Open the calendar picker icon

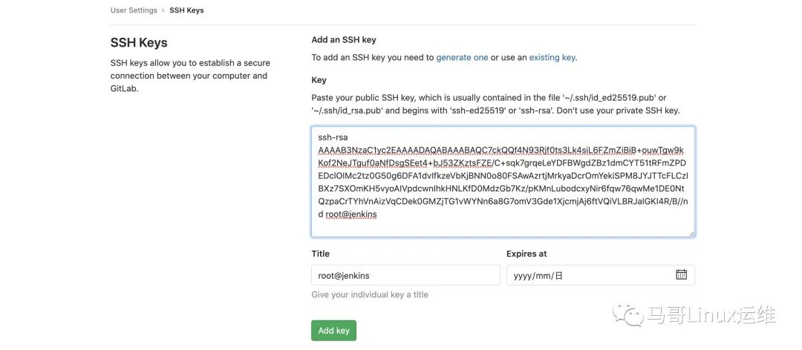click(x=681, y=275)
